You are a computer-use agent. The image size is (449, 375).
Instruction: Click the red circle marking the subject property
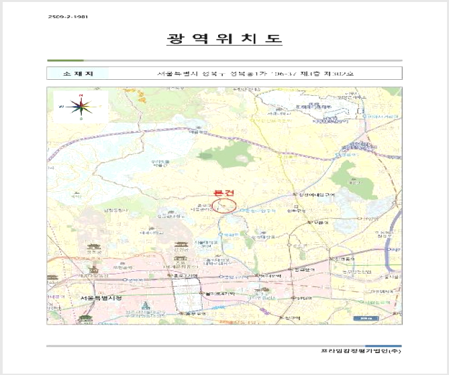pos(226,205)
